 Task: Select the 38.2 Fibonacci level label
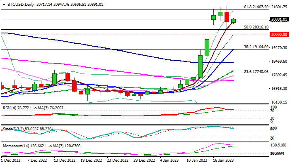255,47
